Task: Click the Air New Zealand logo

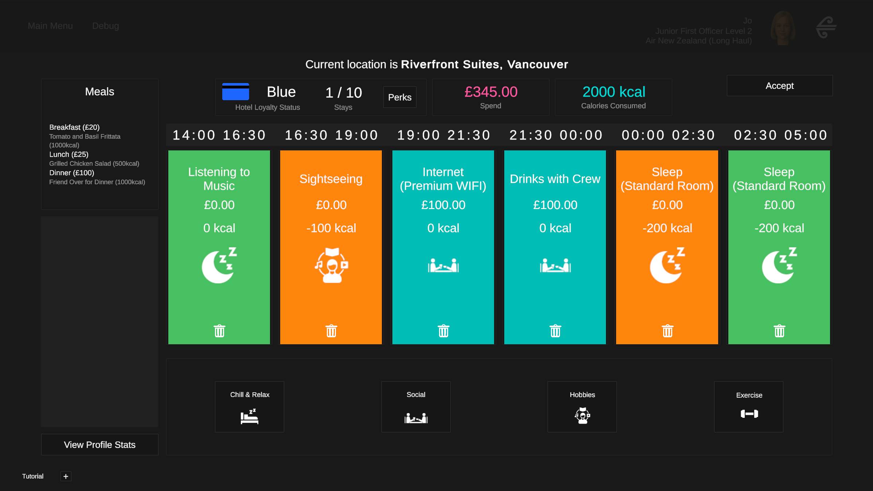Action: pyautogui.click(x=826, y=27)
